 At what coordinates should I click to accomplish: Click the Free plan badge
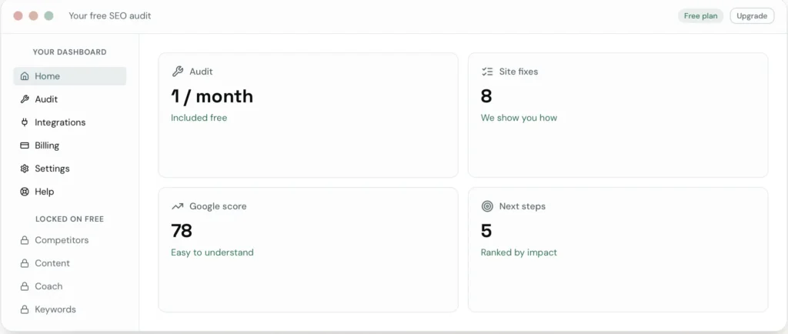pyautogui.click(x=700, y=16)
